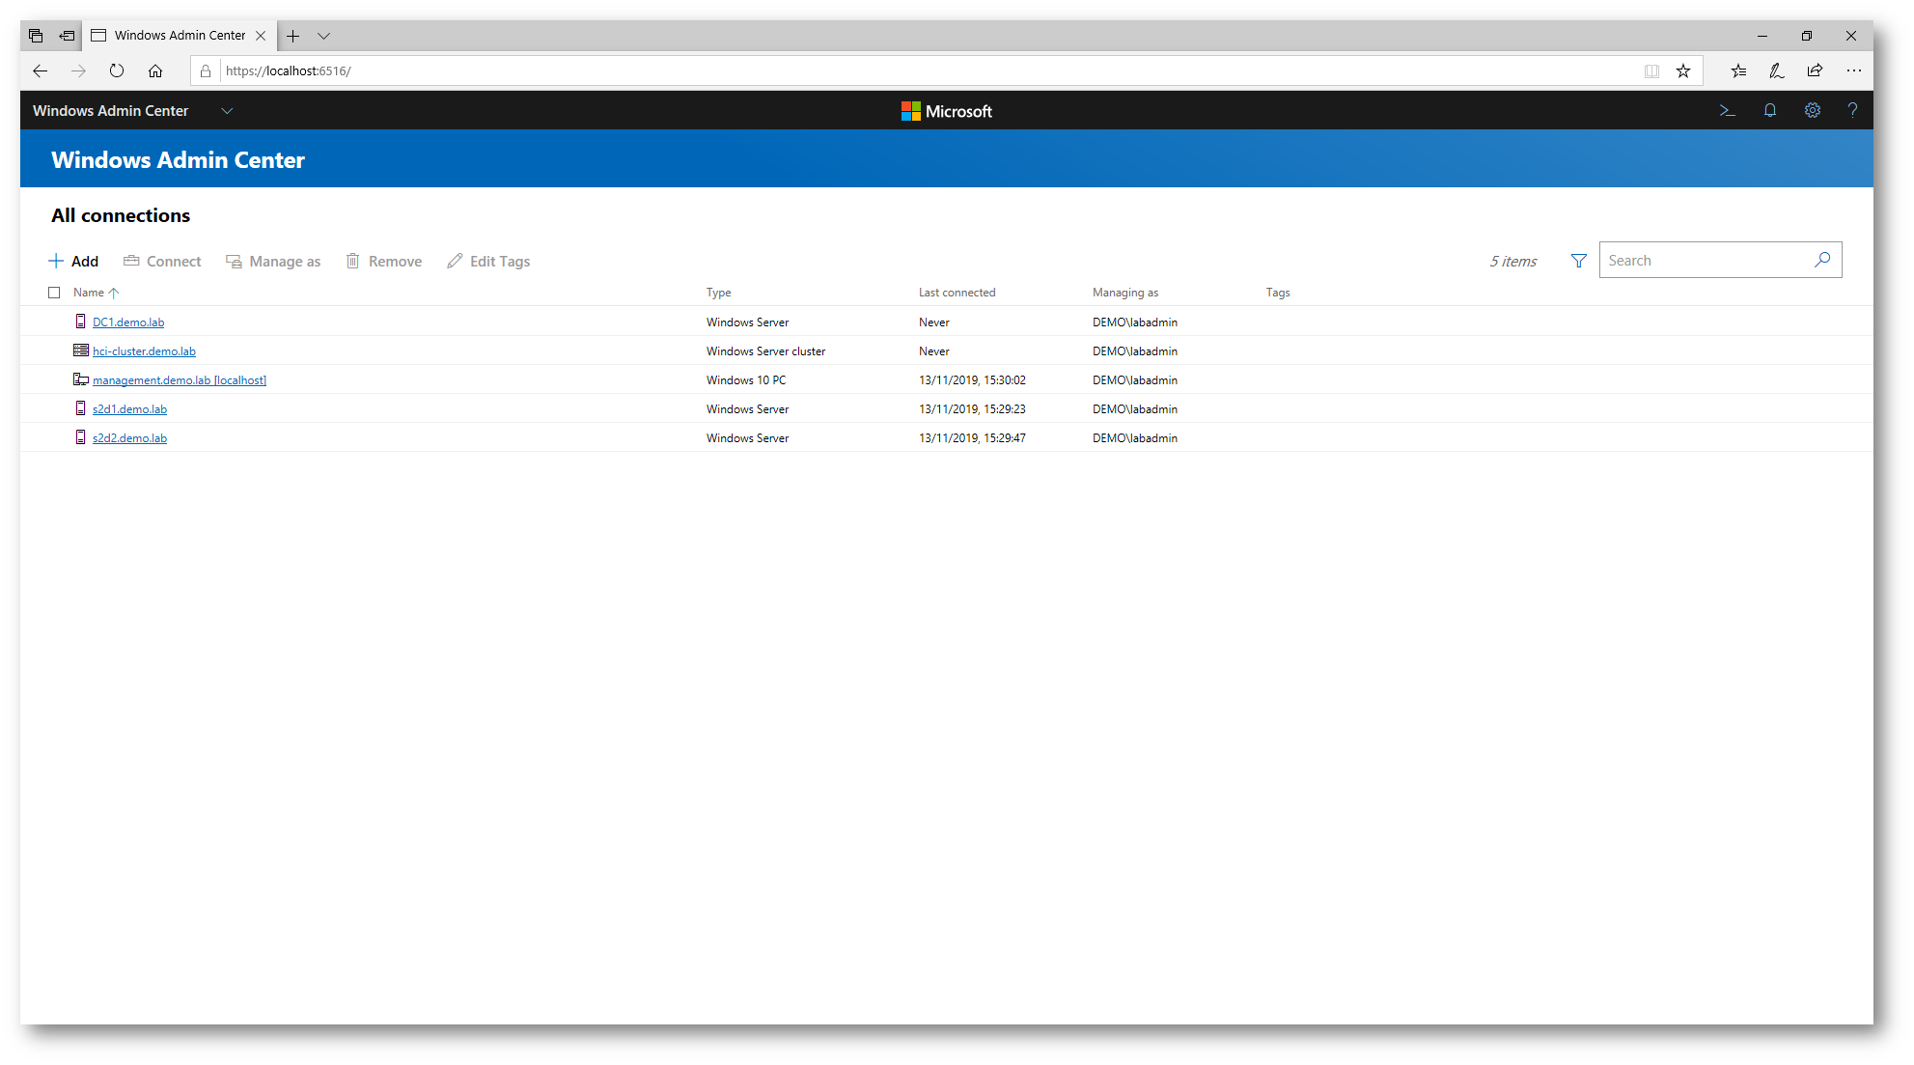Go to browser home page

[x=155, y=70]
